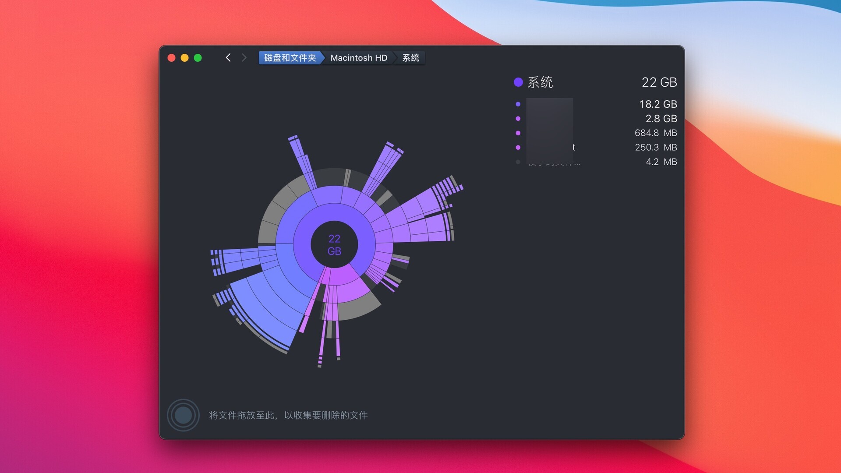Click the 22 GB total size label
The image size is (841, 473).
(x=659, y=82)
